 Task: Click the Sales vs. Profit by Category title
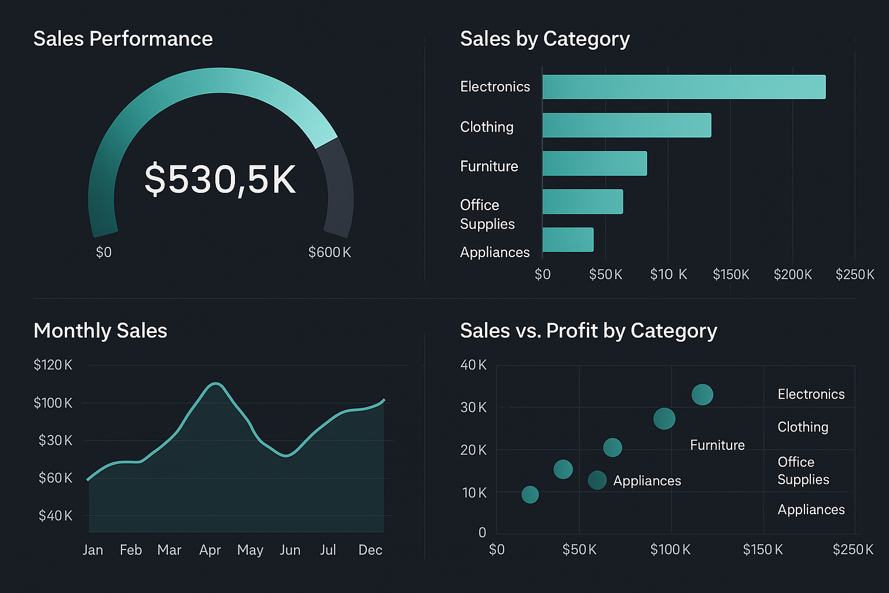[588, 331]
